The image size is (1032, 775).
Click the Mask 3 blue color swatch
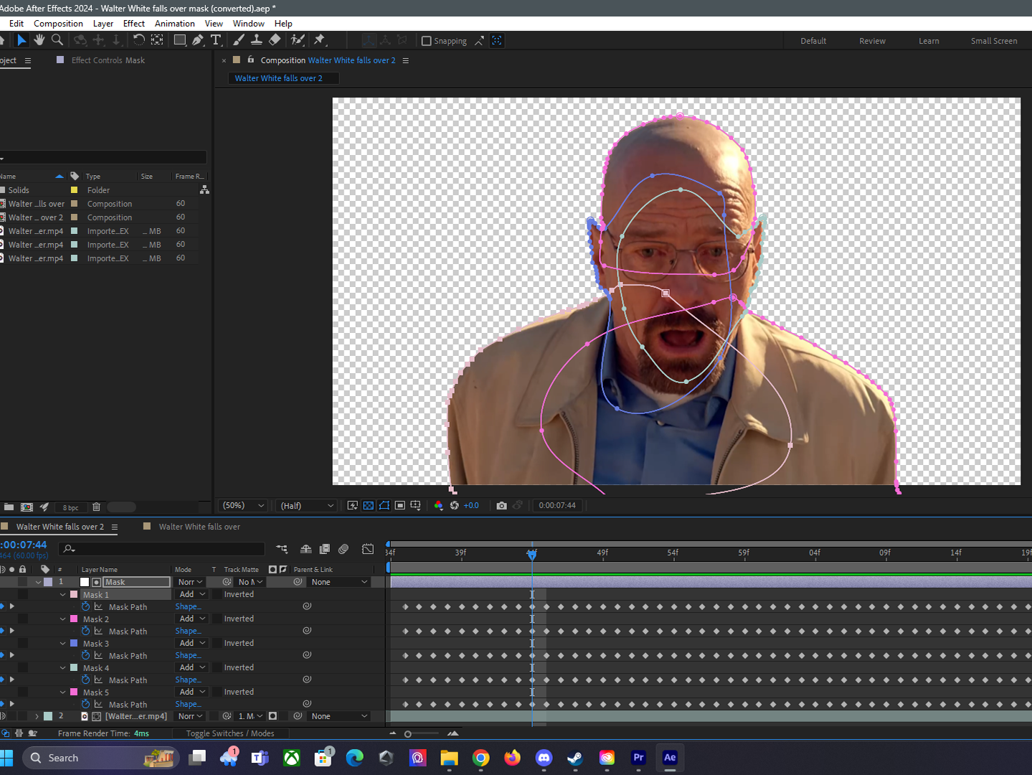pos(74,643)
